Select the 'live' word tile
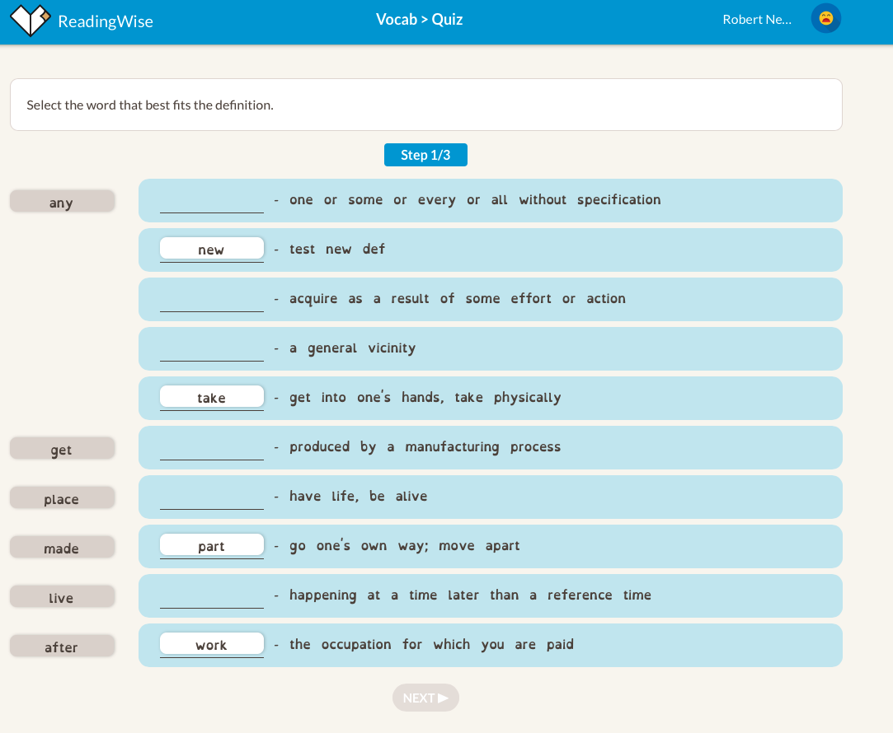Screen dimensions: 893x733 [62, 597]
